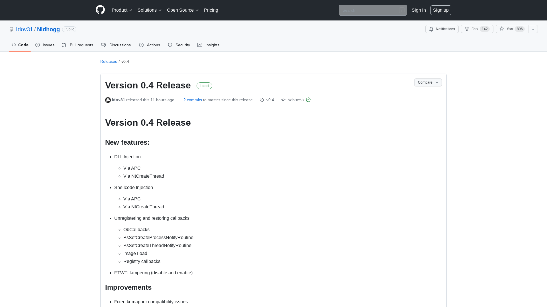Screen dimensions: 547x307
Task: Open the fork count 142
Action: (x=485, y=29)
